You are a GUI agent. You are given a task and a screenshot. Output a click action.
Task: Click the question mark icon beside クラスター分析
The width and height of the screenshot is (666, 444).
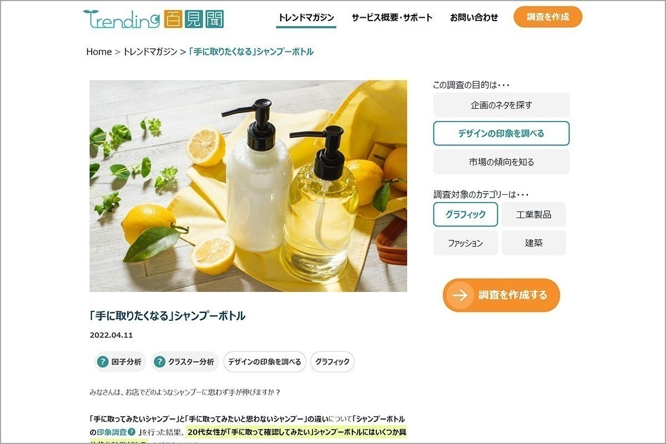(160, 362)
